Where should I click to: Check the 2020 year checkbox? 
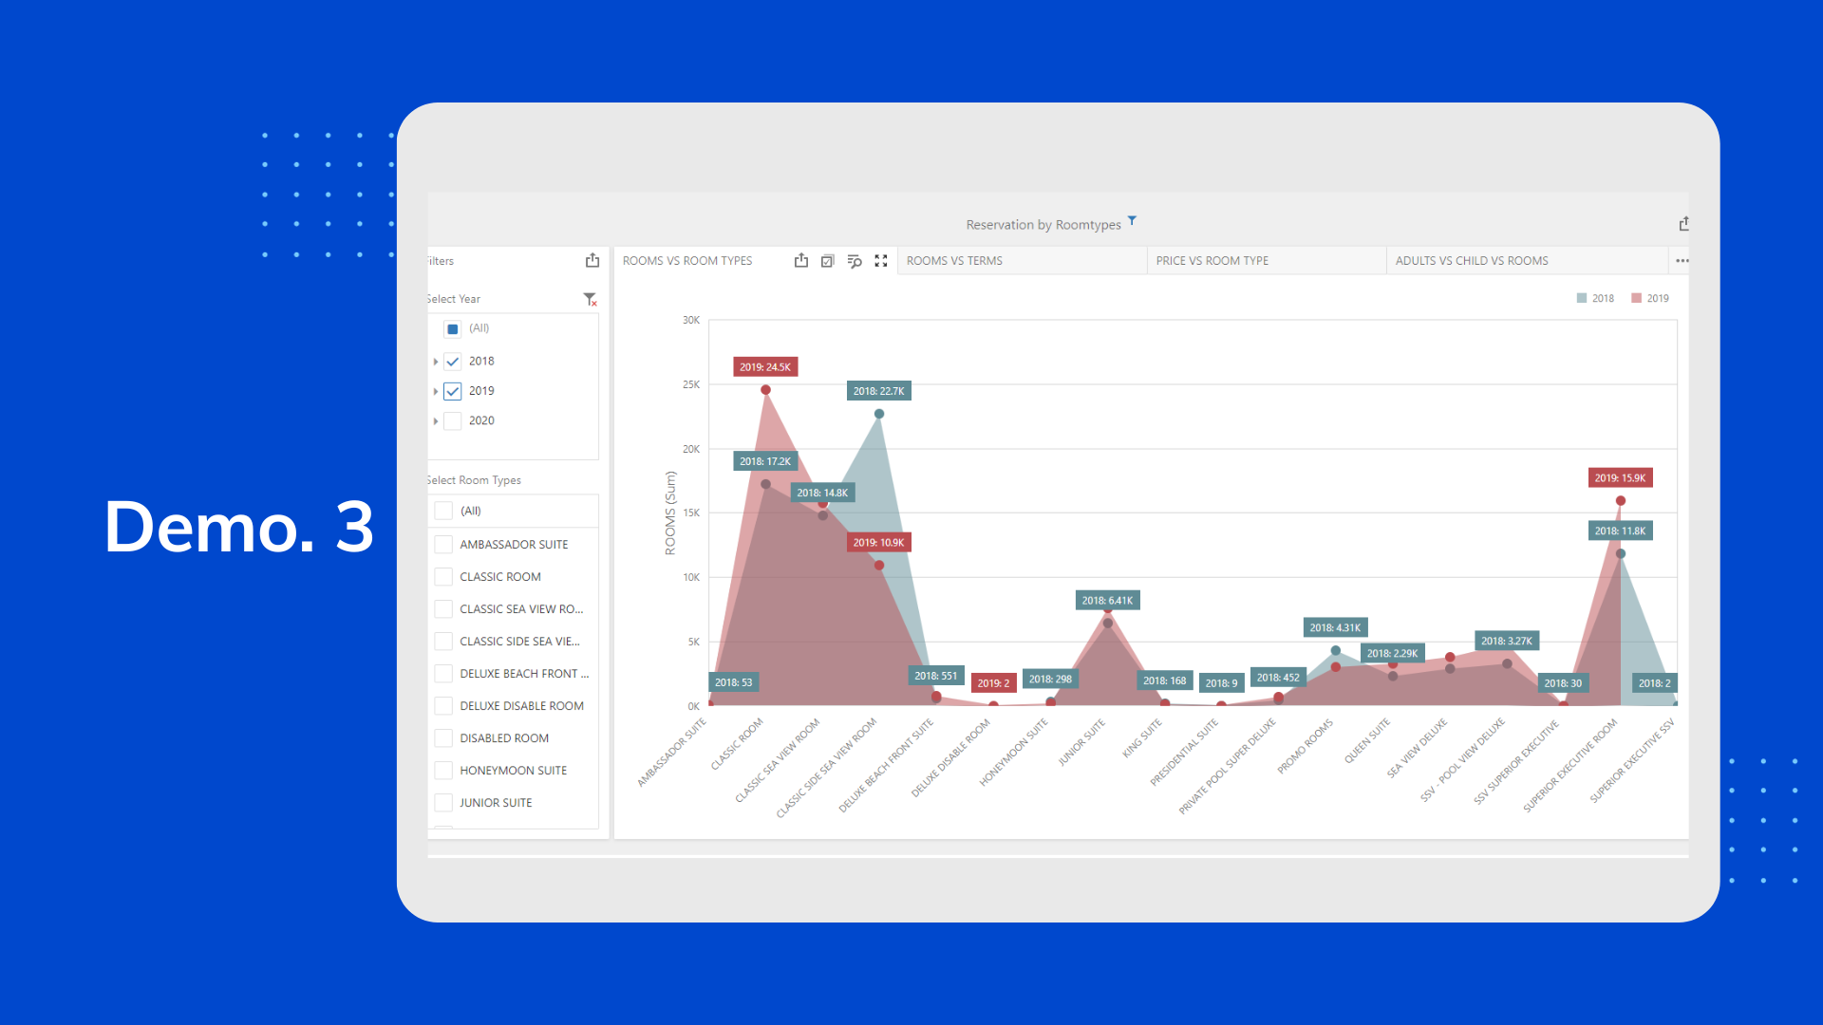[453, 420]
